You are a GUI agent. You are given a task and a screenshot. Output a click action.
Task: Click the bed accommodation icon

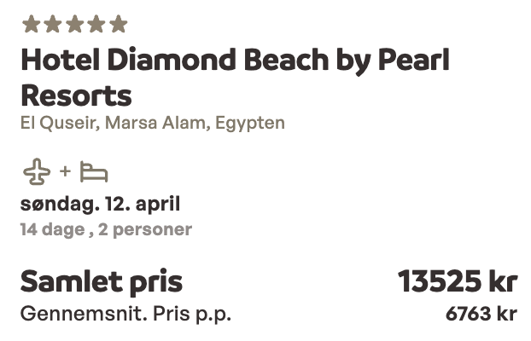point(94,173)
